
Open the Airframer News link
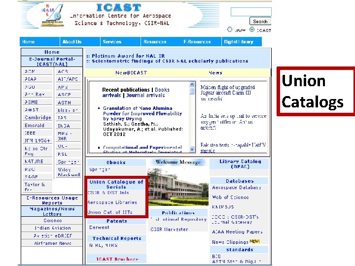(53, 243)
